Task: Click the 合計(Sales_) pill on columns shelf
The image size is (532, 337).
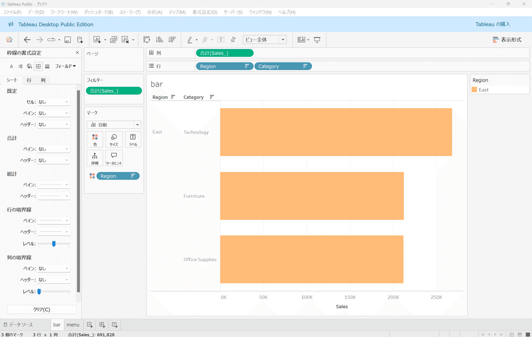Action: pyautogui.click(x=224, y=53)
